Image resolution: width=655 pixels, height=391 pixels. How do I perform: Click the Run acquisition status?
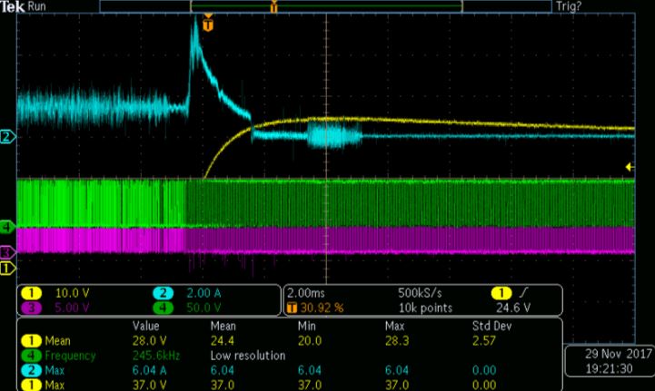coord(36,6)
